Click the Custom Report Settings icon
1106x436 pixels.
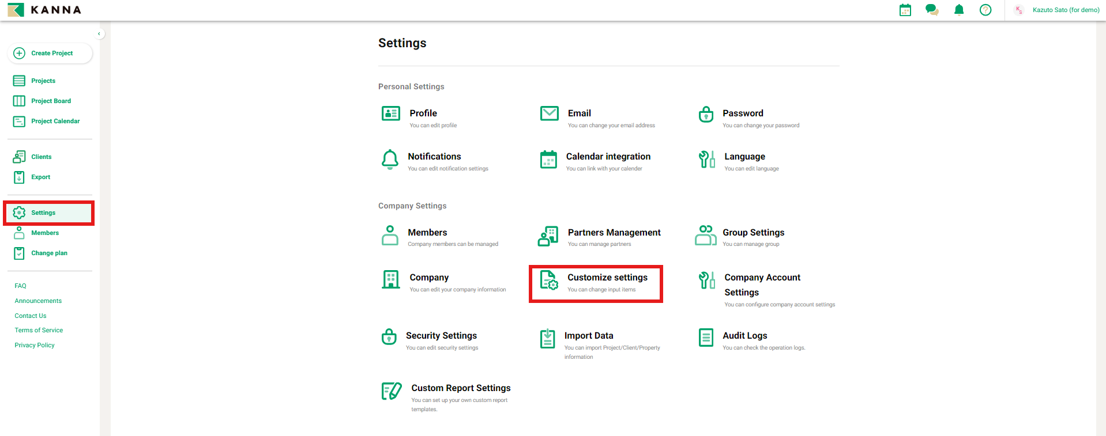392,391
